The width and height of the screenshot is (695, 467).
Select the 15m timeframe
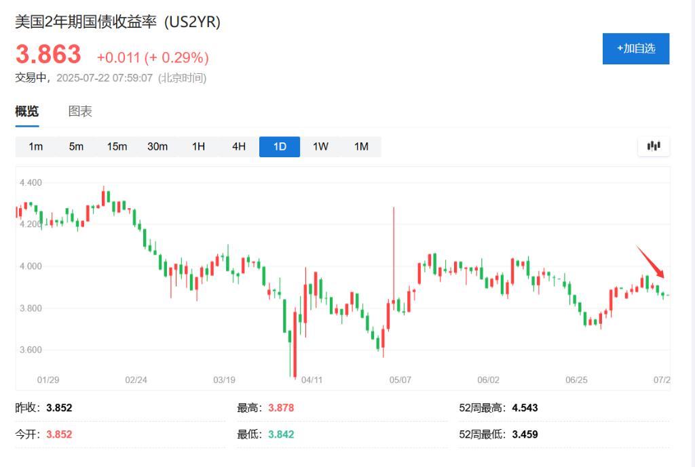117,146
